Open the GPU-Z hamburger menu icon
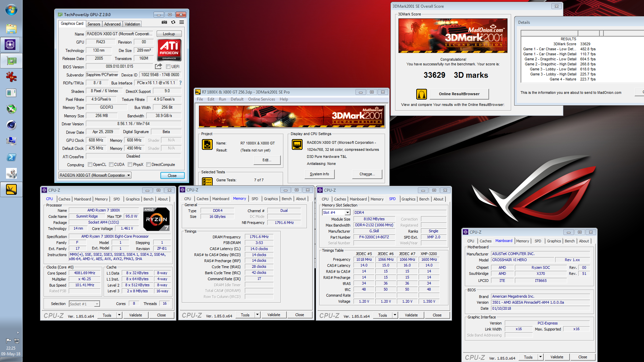The image size is (644, 362). click(x=181, y=22)
